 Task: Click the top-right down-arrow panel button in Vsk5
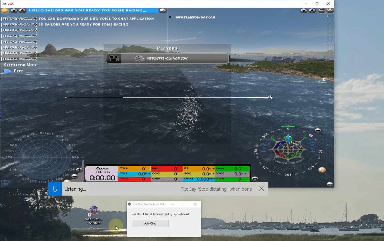pos(304,10)
